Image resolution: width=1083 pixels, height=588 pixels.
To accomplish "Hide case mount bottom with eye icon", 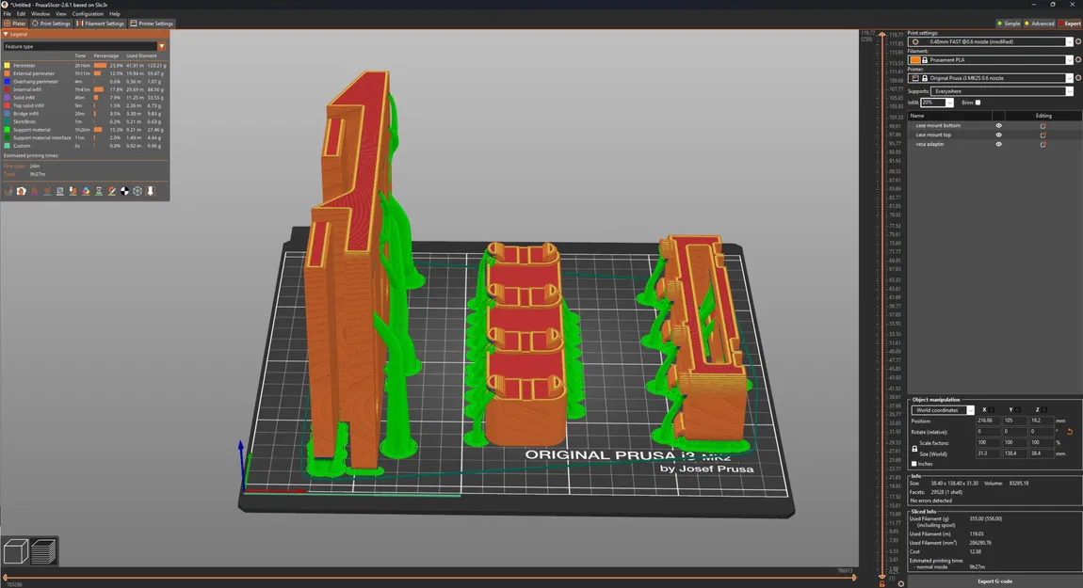I will point(999,126).
